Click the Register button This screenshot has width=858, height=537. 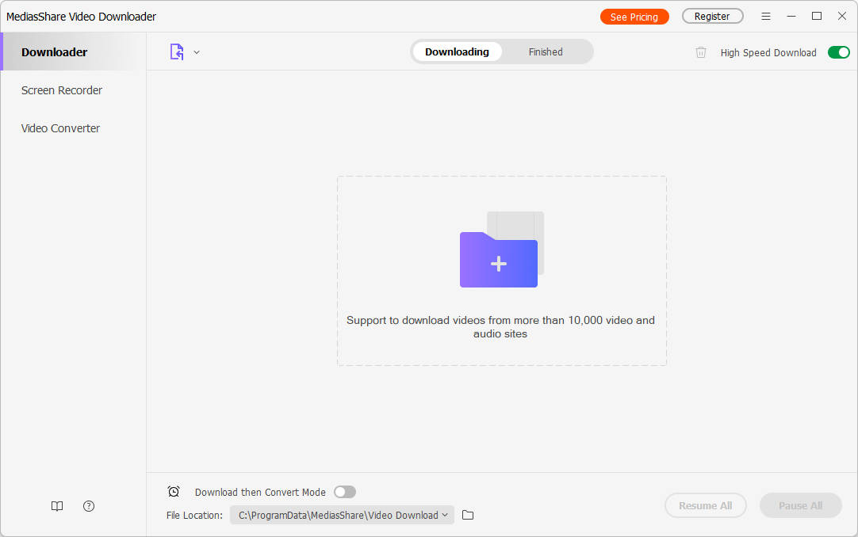(711, 15)
